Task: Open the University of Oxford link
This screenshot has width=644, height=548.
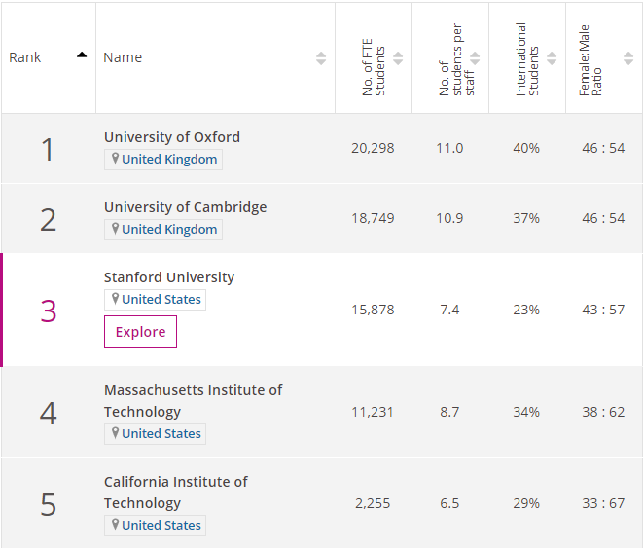Action: pyautogui.click(x=172, y=137)
